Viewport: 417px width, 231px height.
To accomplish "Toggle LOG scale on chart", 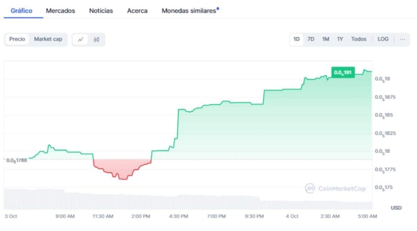I will 383,39.
